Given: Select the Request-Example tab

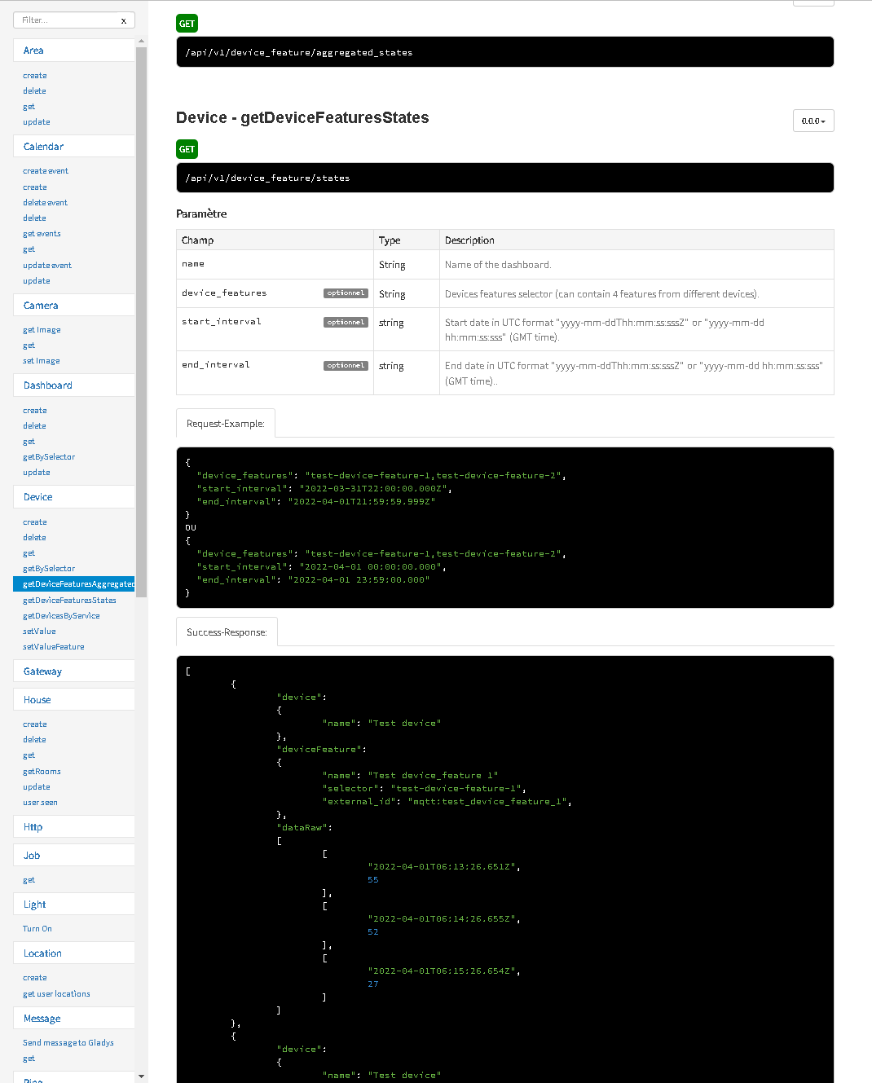Looking at the screenshot, I should point(226,424).
